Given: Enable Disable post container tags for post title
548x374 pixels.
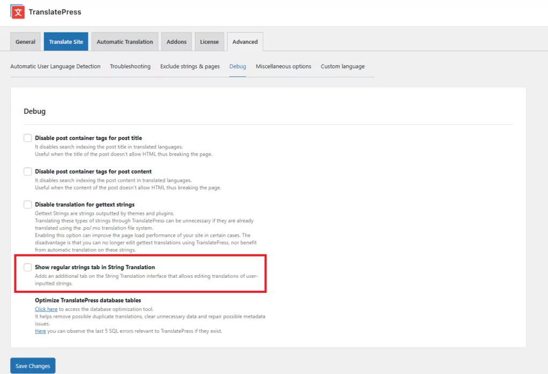Looking at the screenshot, I should (28, 138).
